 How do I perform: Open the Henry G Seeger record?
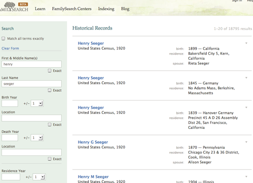pyautogui.click(x=93, y=142)
